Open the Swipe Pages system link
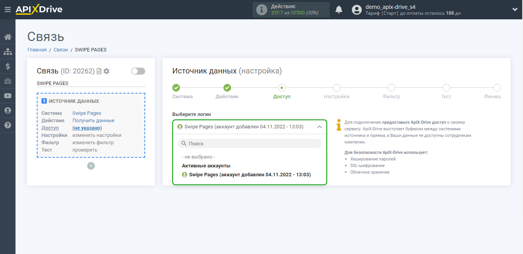The image size is (523, 254). 87,113
